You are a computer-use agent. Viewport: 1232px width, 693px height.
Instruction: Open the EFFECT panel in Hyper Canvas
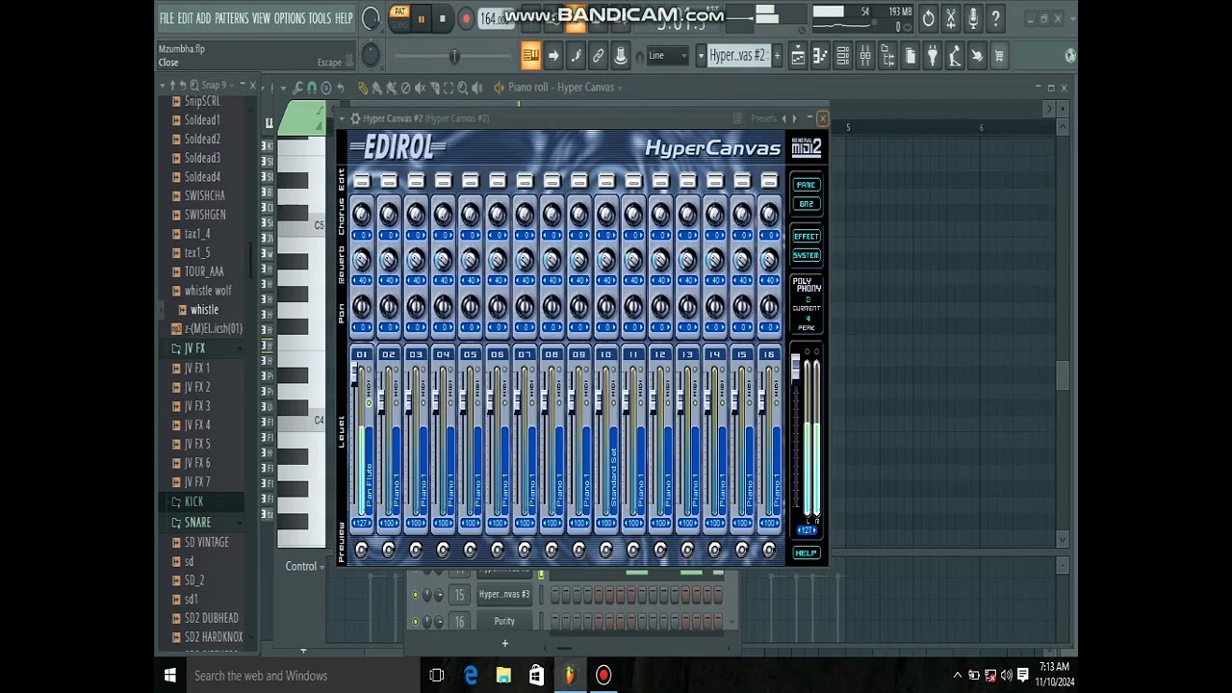(x=807, y=236)
